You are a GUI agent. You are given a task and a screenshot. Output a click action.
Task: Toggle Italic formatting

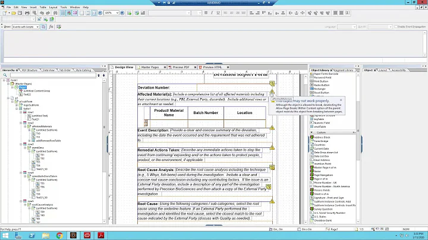coord(212,13)
